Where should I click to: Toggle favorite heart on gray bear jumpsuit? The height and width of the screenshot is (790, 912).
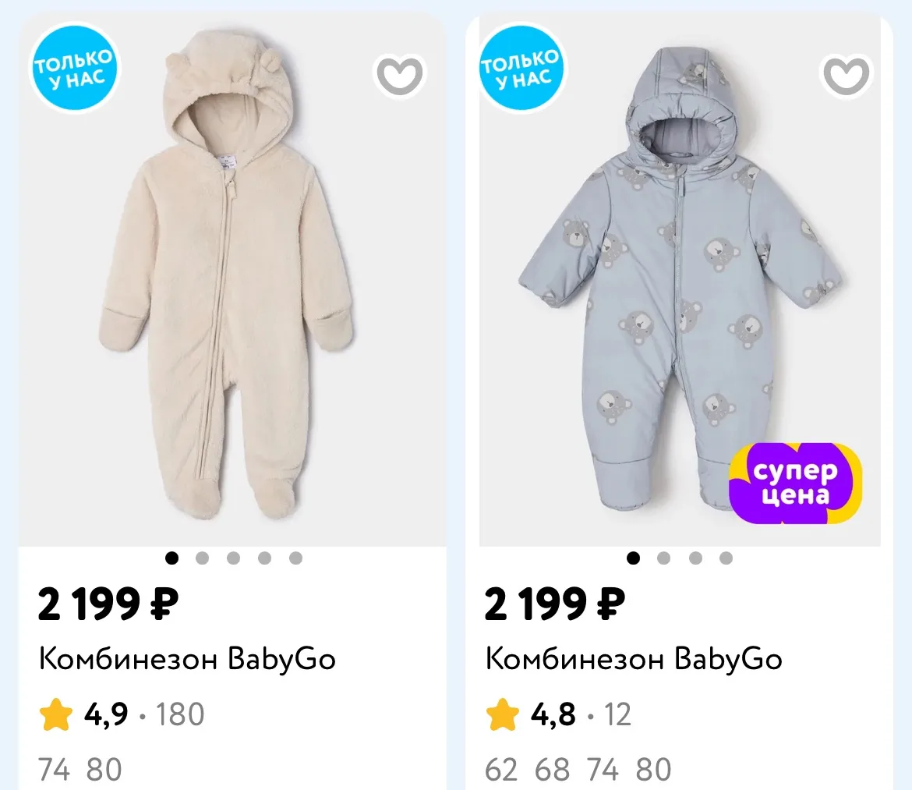[x=847, y=75]
